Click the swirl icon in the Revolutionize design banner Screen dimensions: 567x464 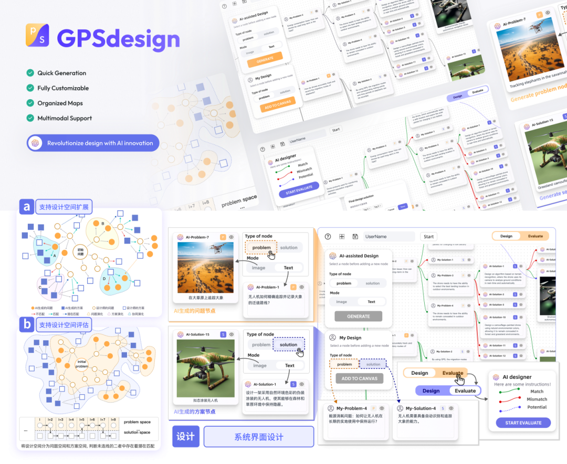tap(36, 143)
